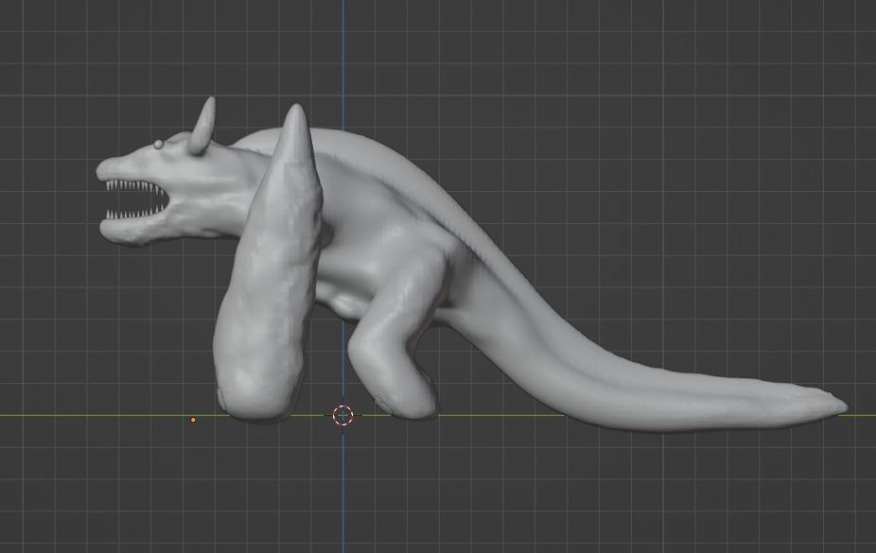The image size is (876, 553).
Task: Click the orange object origin dot
Action: pos(193,420)
